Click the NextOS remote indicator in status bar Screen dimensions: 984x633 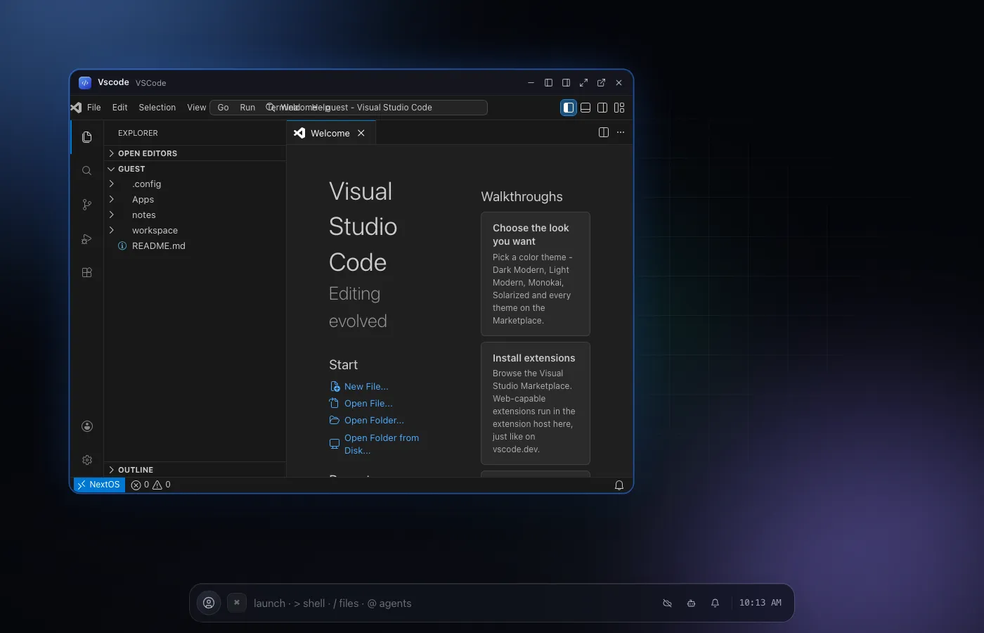(99, 485)
